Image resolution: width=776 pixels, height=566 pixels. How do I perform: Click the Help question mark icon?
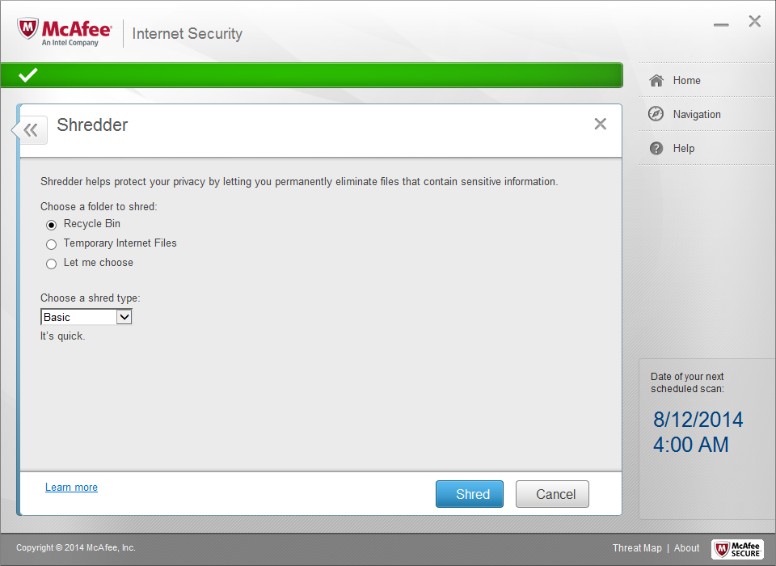656,148
